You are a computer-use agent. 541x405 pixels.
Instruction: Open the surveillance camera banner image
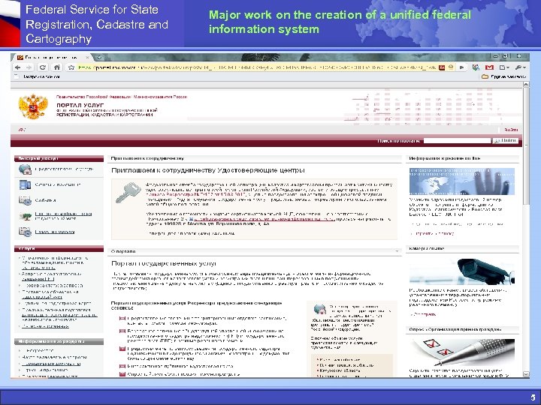[461, 271]
